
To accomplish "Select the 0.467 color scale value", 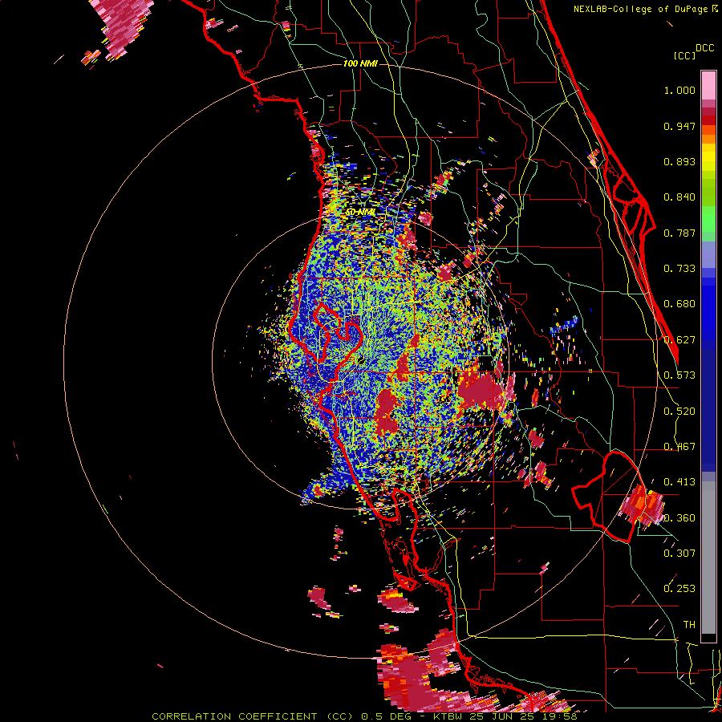I will coord(679,447).
